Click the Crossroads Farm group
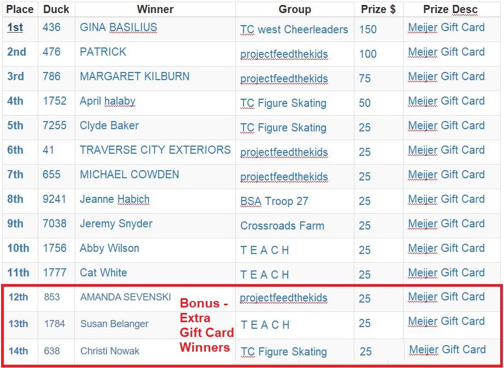 pyautogui.click(x=282, y=226)
